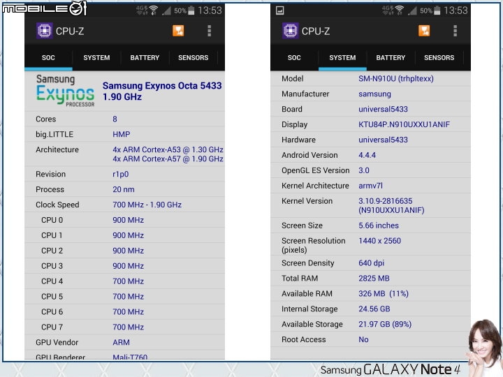503x377 pixels.
Task: Tap the CPU 6 row label
Action: coord(52,312)
